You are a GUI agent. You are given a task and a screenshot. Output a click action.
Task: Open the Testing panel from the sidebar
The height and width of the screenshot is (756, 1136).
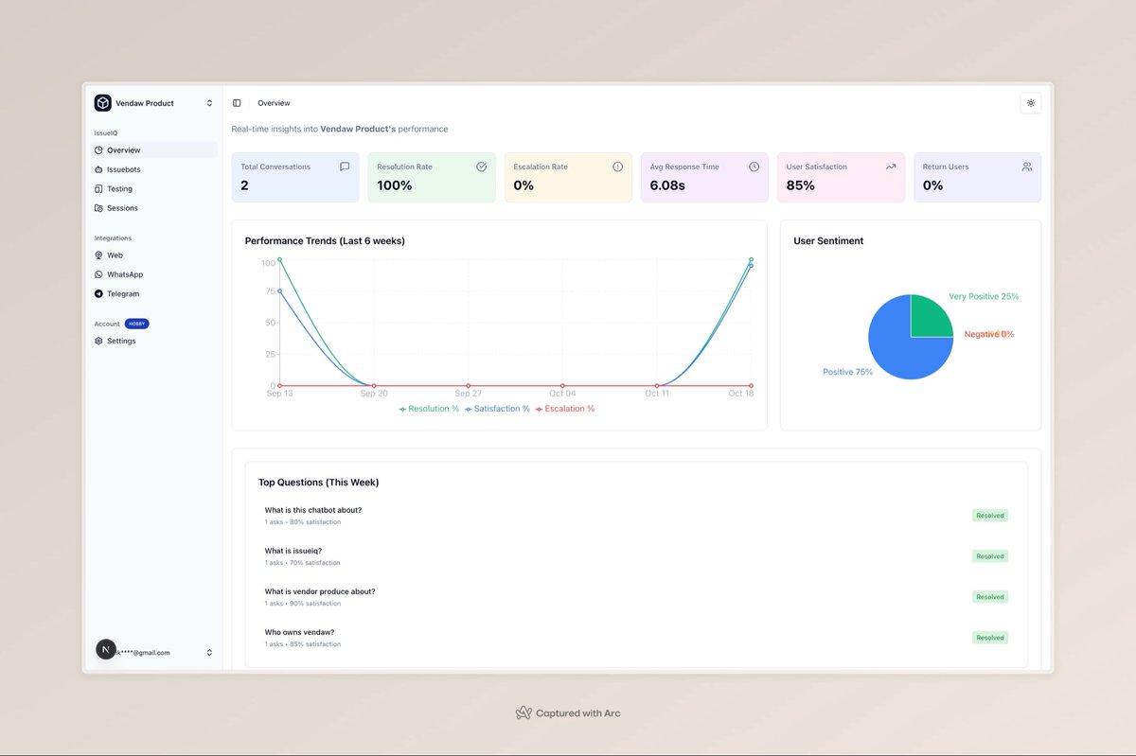(120, 188)
